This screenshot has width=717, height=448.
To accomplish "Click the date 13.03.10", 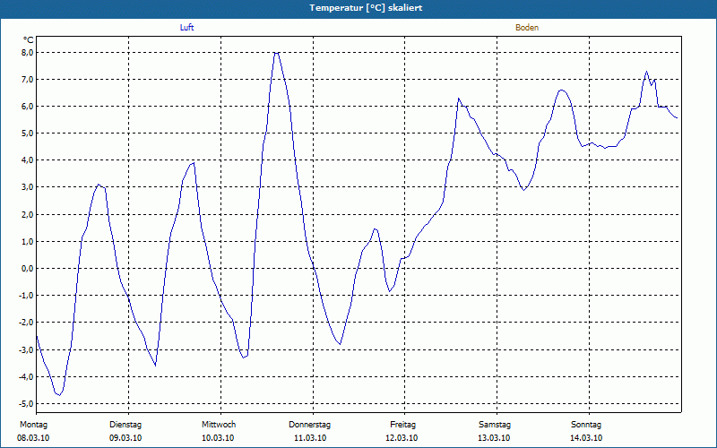I will (494, 438).
